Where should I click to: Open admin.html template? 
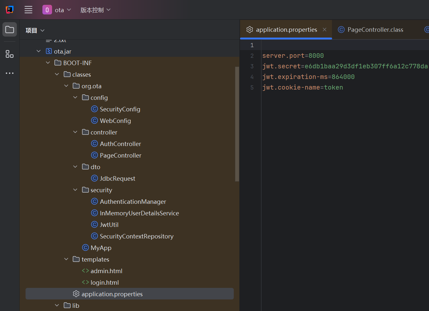click(x=106, y=271)
